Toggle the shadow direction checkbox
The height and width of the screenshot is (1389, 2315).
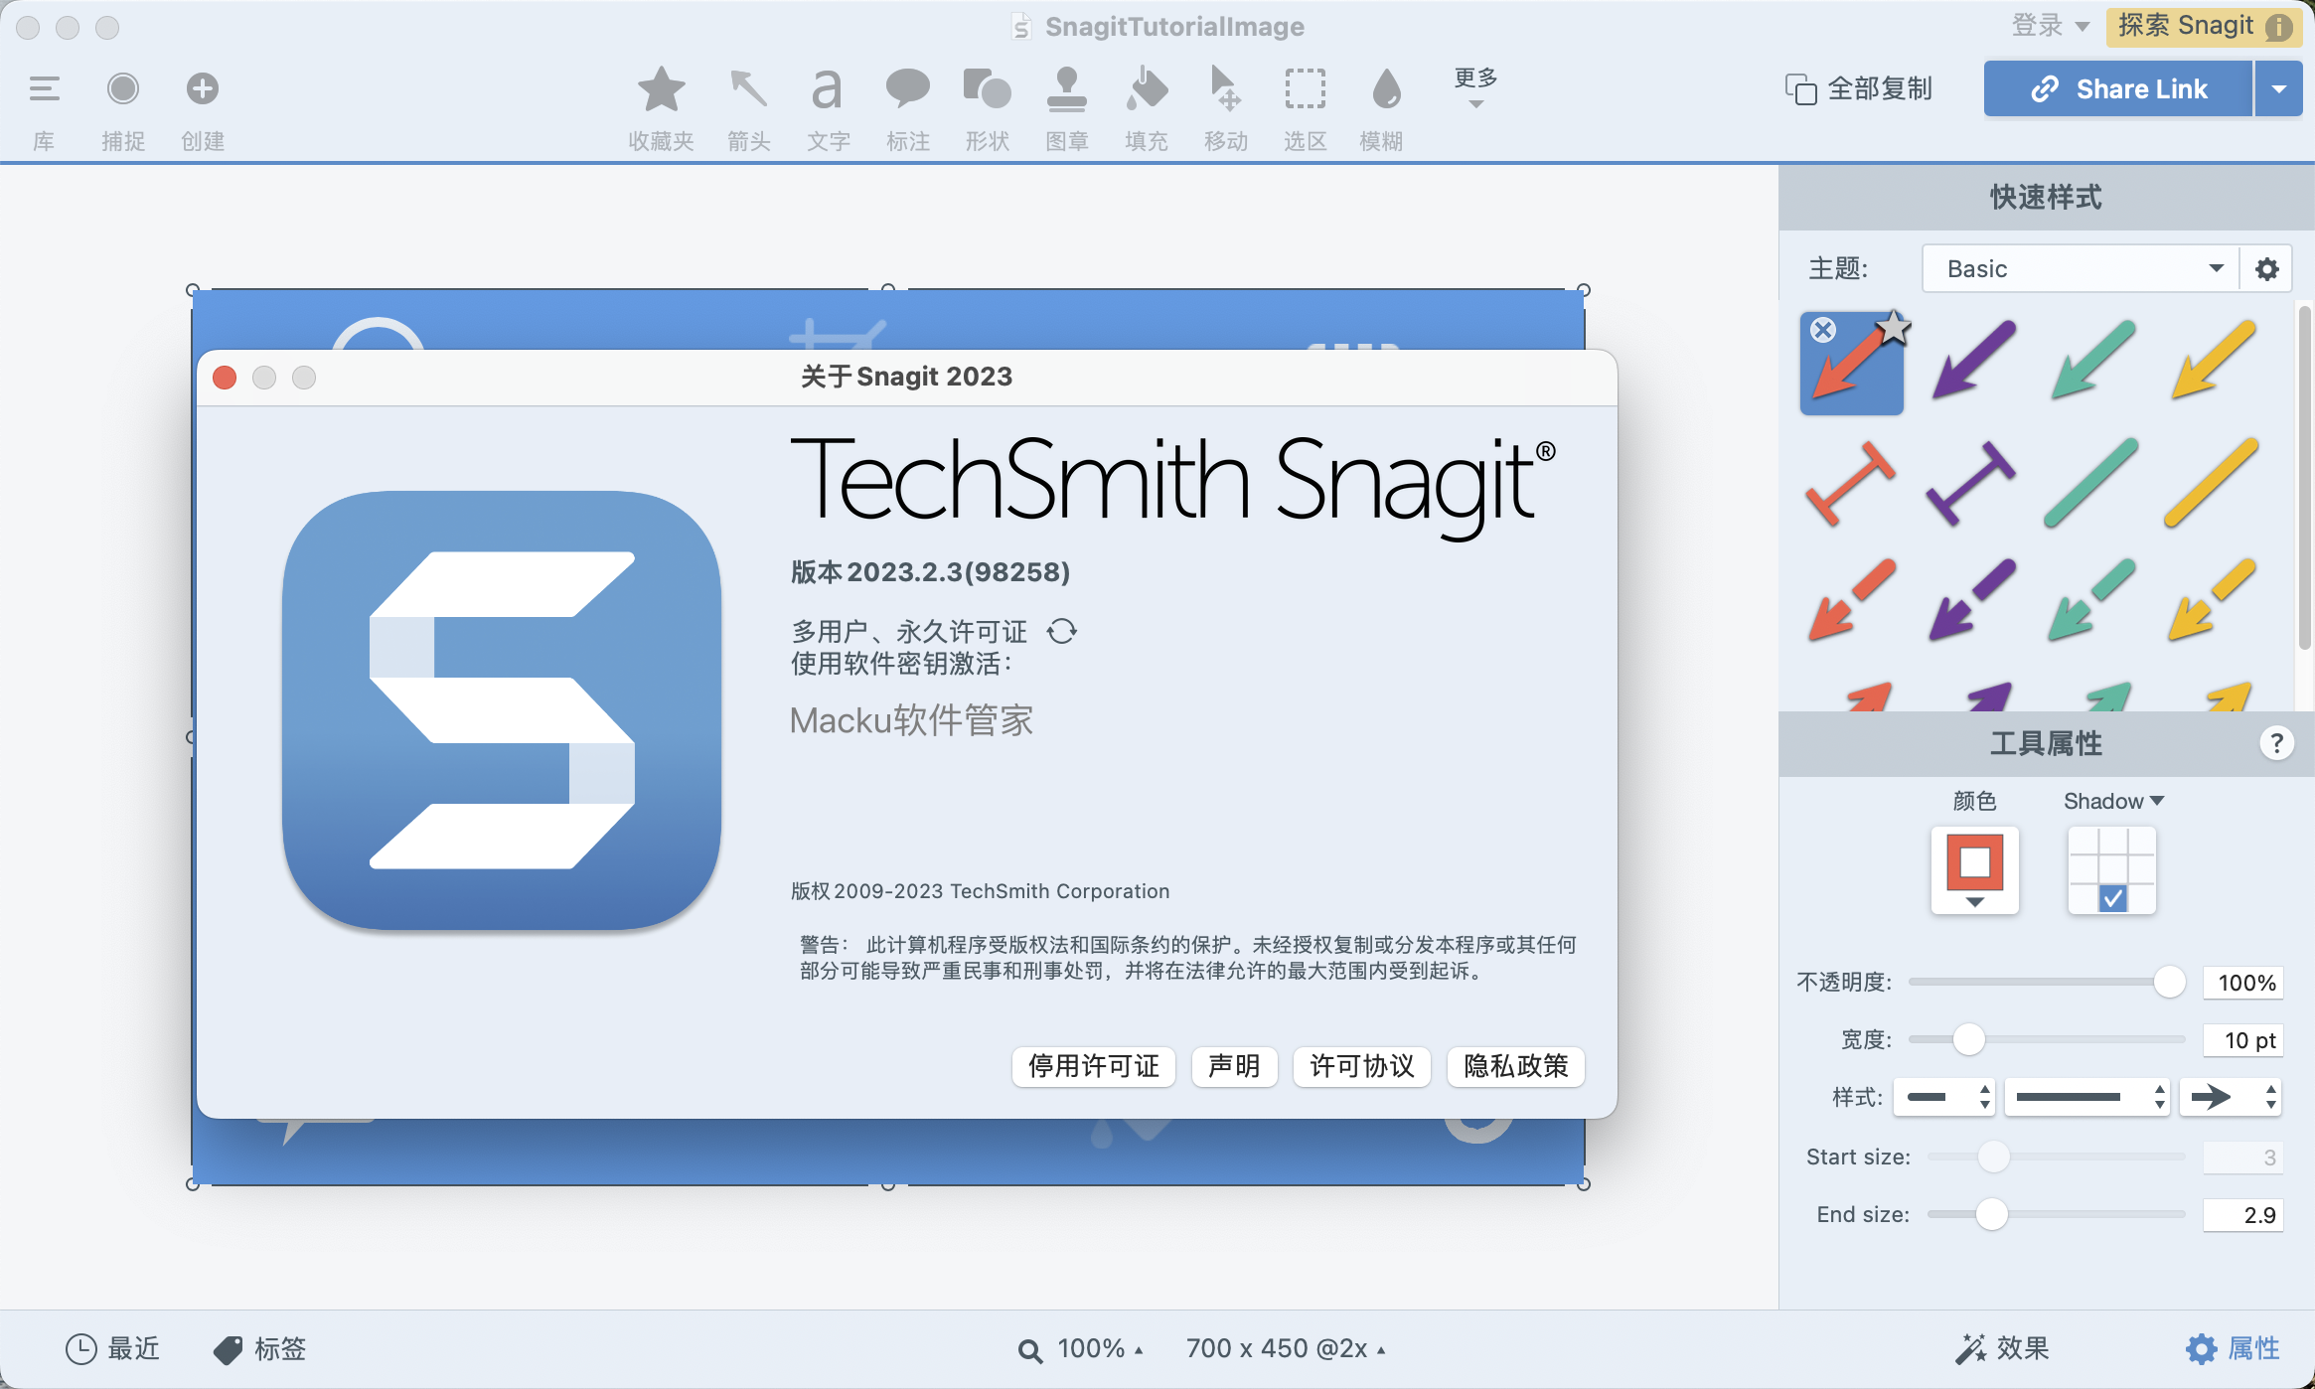tap(2112, 898)
